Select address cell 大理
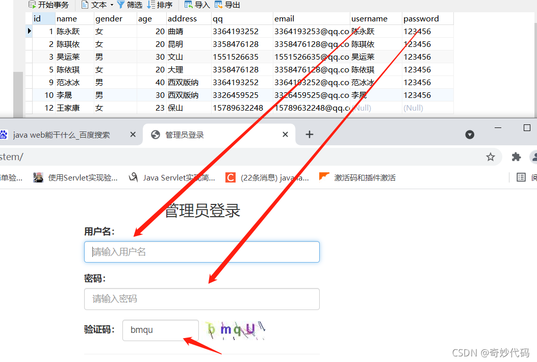Image resolution: width=537 pixels, height=362 pixels. pos(189,69)
